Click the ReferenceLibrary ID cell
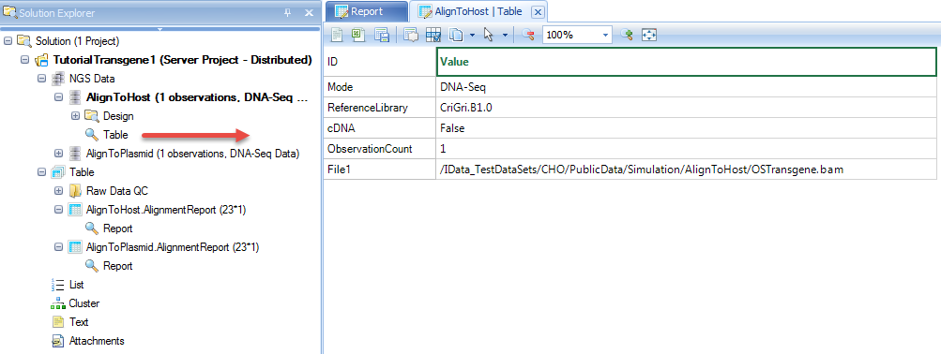941x354 pixels. [x=379, y=108]
